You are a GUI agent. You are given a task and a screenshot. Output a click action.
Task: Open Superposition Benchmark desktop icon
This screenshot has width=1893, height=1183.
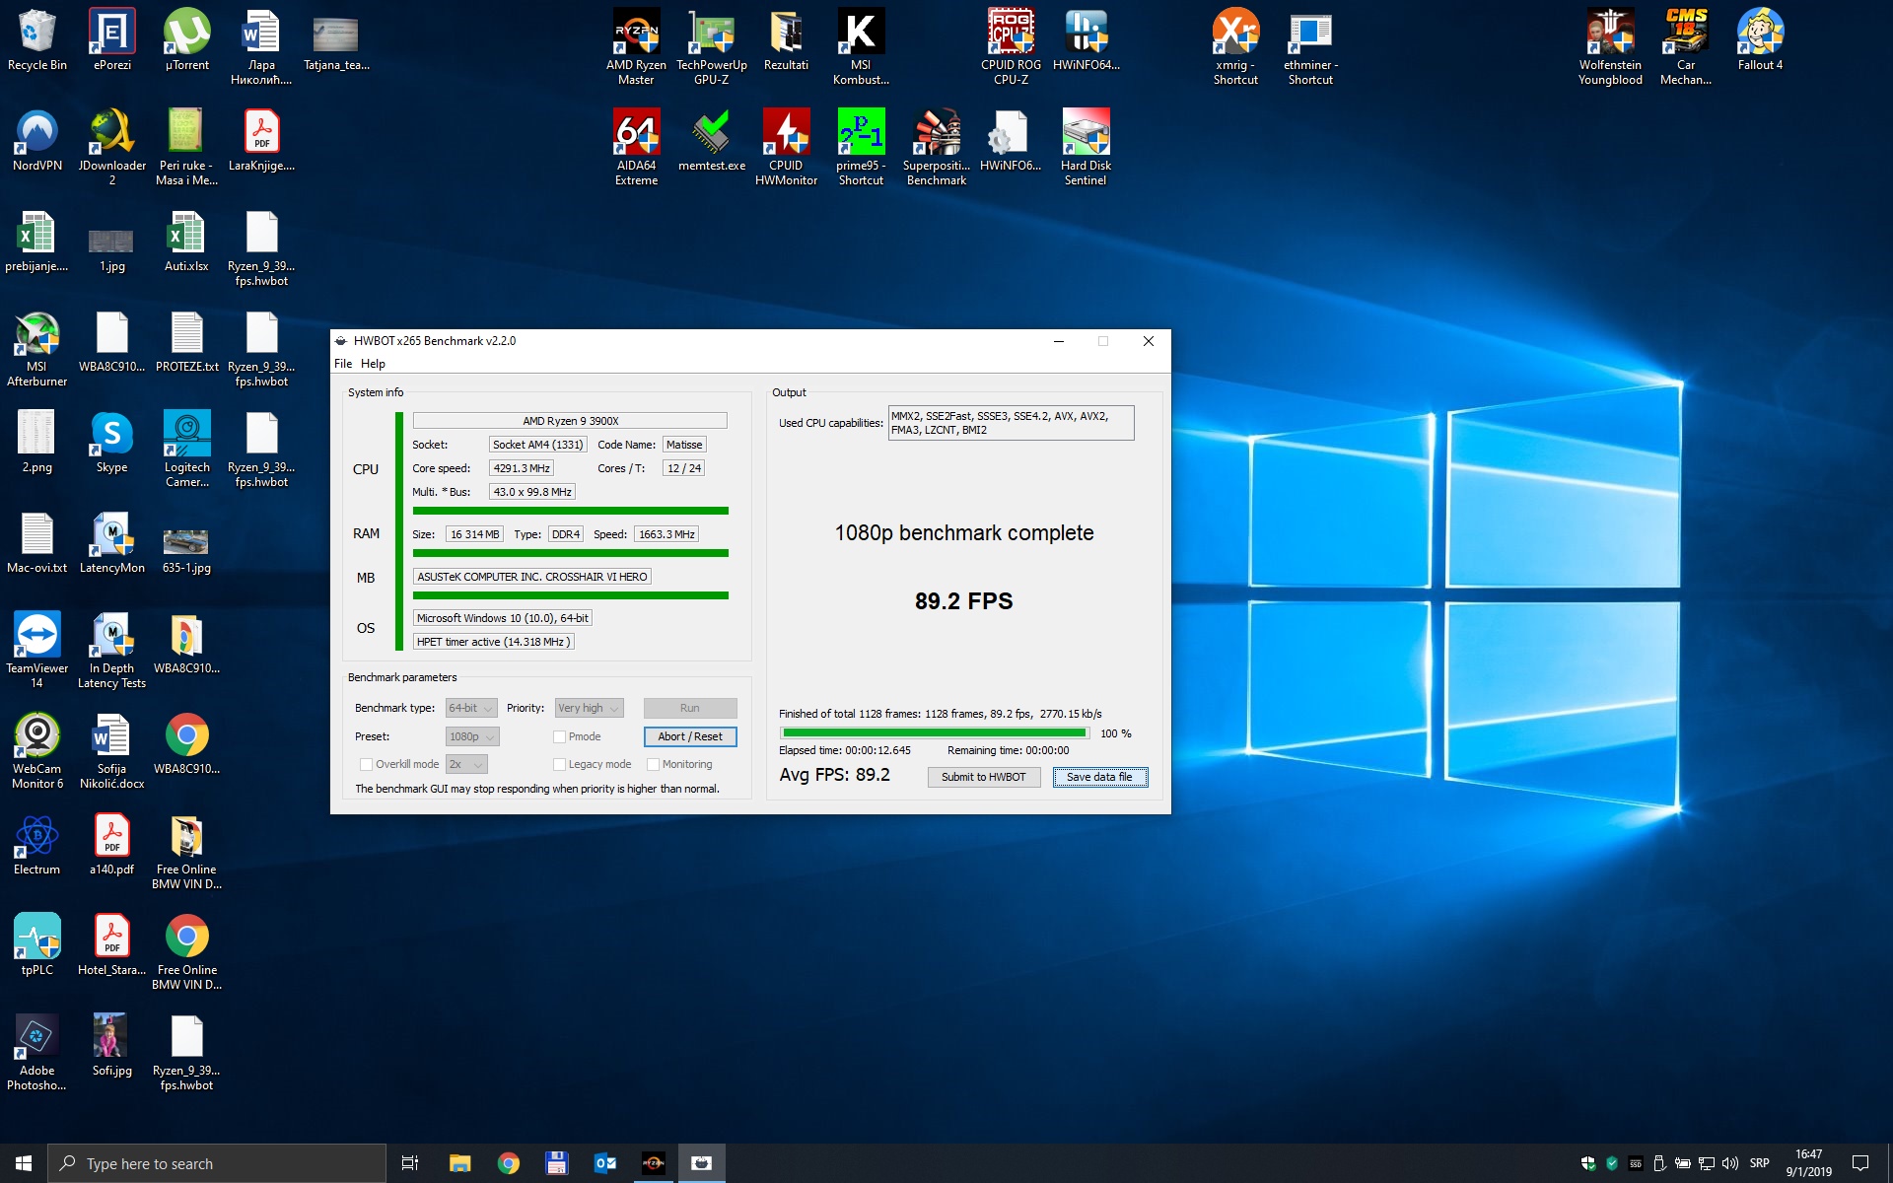(x=936, y=147)
